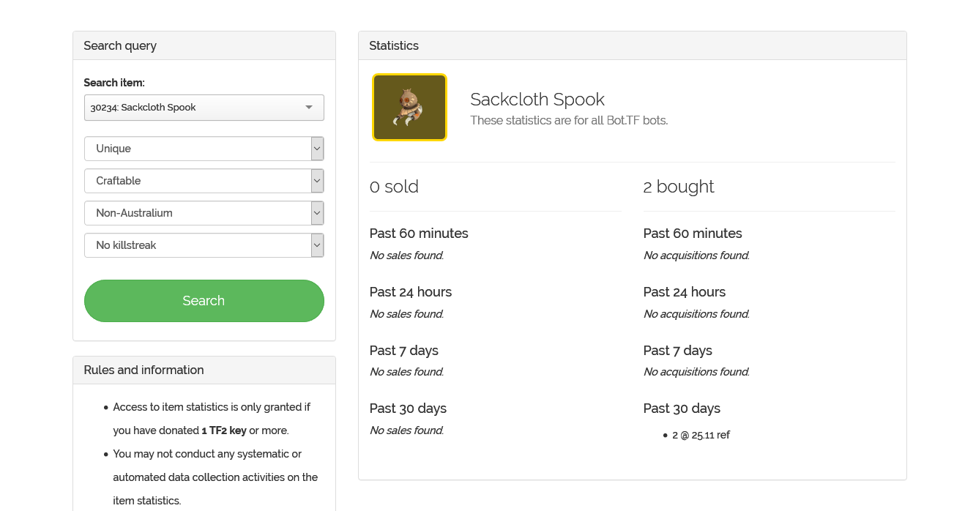Image resolution: width=954 pixels, height=511 pixels.
Task: Click the Sackcloth Spook title heading
Action: [537, 100]
